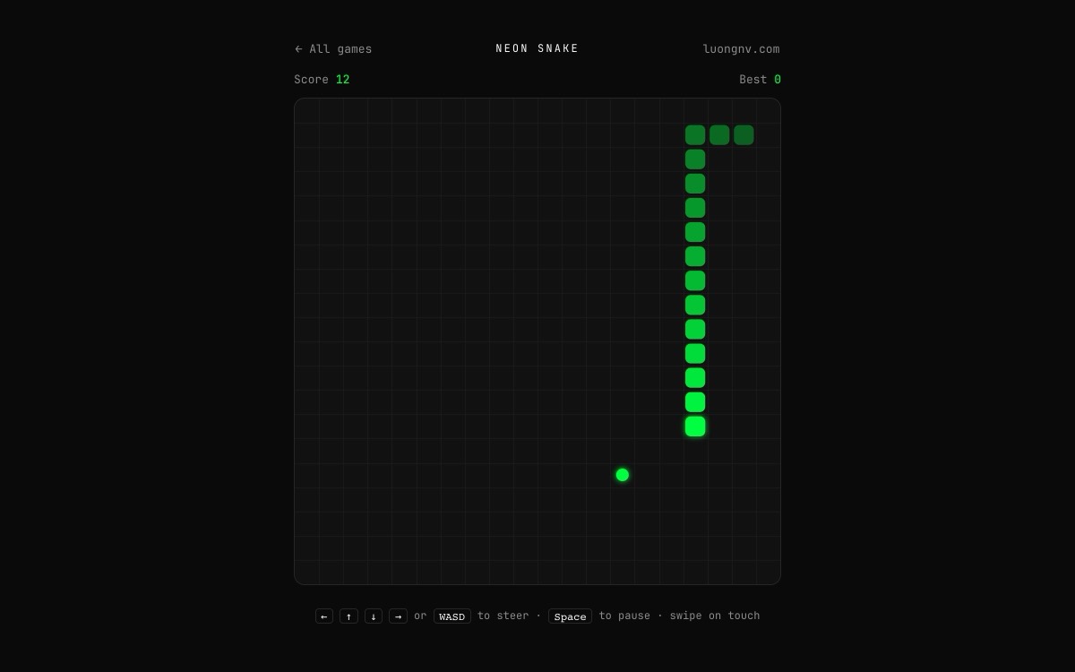Click the glowing green food dot

coord(623,475)
